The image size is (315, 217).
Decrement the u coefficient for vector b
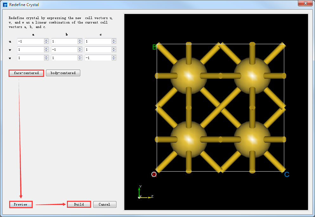pos(80,43)
